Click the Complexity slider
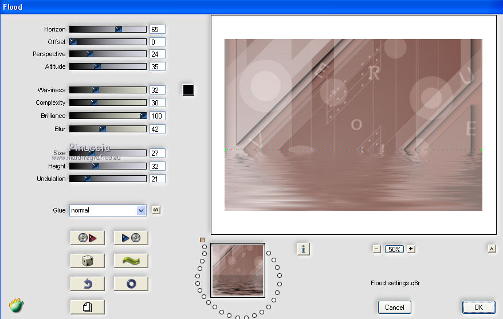 (x=108, y=103)
